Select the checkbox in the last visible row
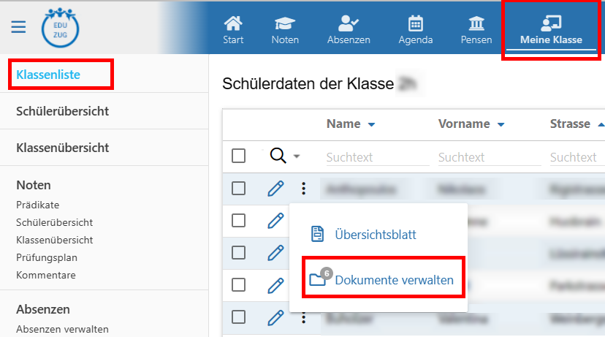605x337 pixels. point(238,317)
